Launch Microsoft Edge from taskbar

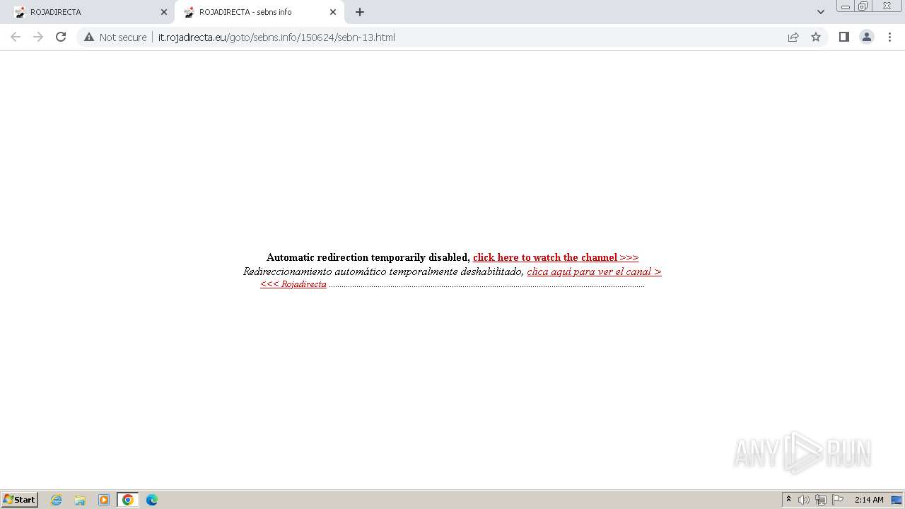[152, 500]
